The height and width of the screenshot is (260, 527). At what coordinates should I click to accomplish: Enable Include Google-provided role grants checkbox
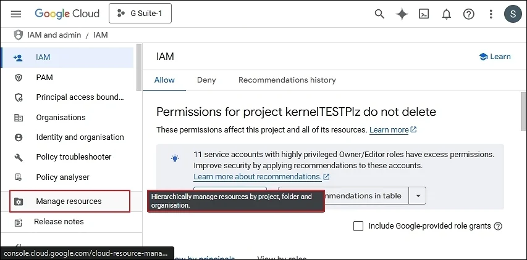(358, 226)
